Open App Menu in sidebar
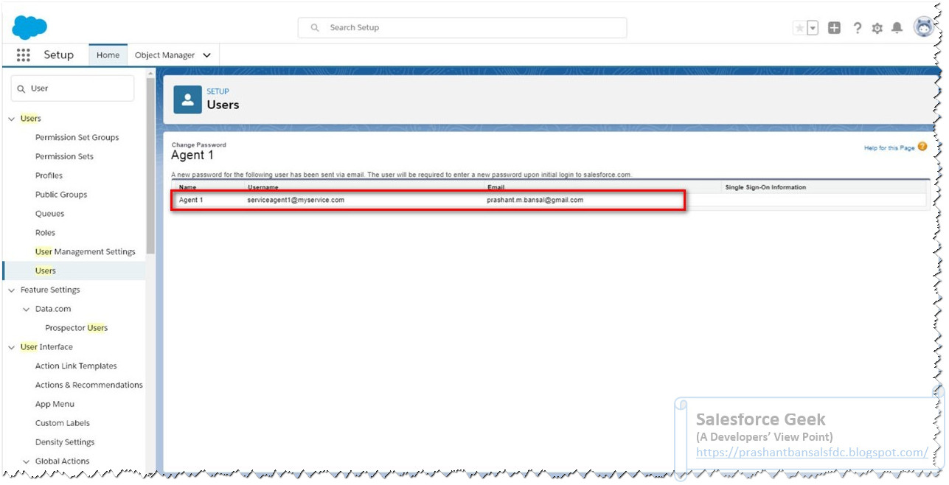 (x=55, y=405)
